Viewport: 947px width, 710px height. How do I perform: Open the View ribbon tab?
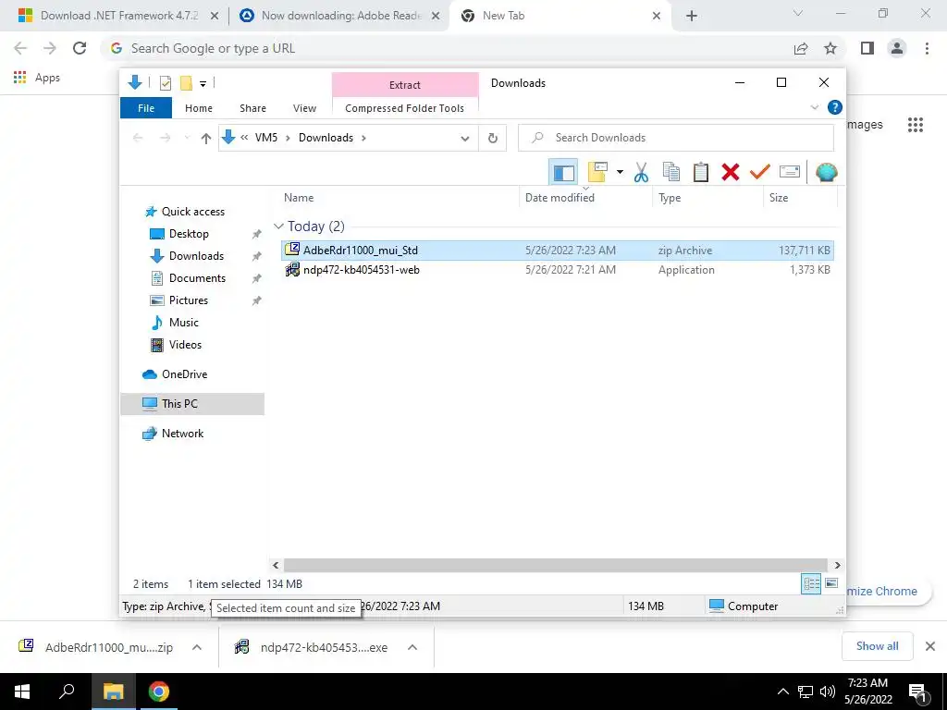304,108
